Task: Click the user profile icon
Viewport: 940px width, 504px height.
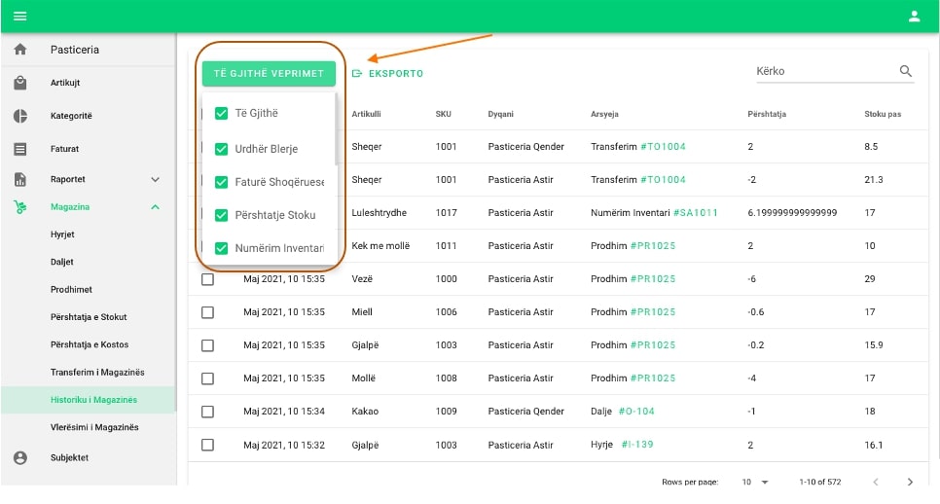Action: [x=914, y=16]
